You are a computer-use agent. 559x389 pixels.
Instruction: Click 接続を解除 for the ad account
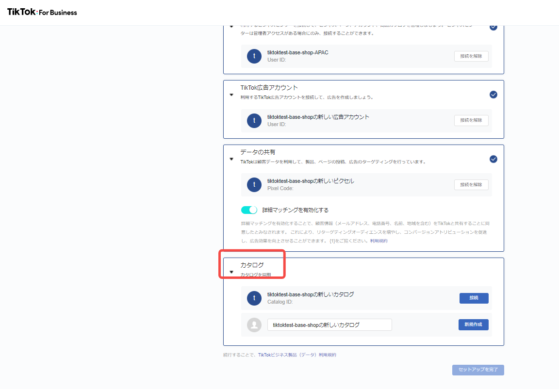(x=471, y=120)
